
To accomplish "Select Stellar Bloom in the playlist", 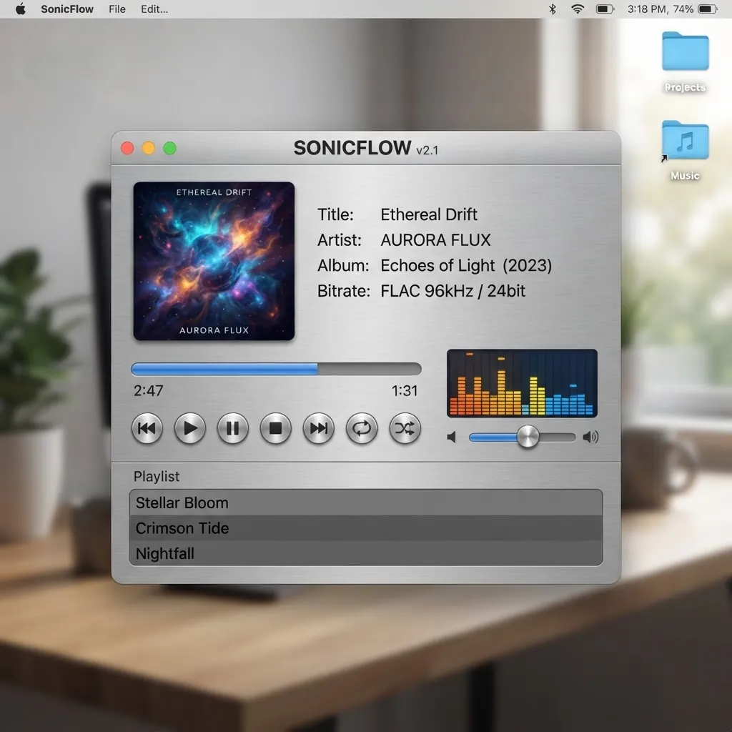I will [366, 503].
